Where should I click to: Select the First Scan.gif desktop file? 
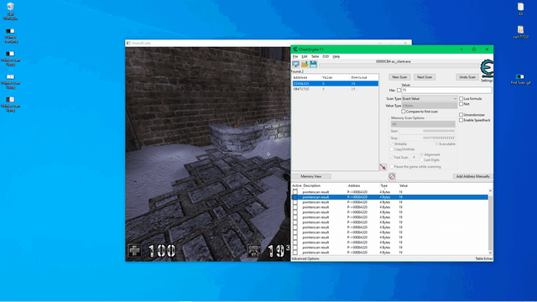click(x=520, y=79)
